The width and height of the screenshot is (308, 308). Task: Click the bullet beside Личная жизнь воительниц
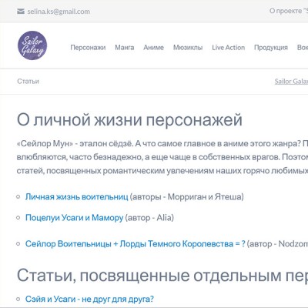pos(18,197)
